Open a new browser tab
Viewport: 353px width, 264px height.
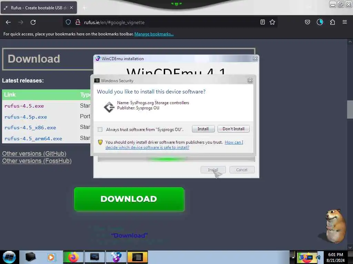pyautogui.click(x=84, y=8)
